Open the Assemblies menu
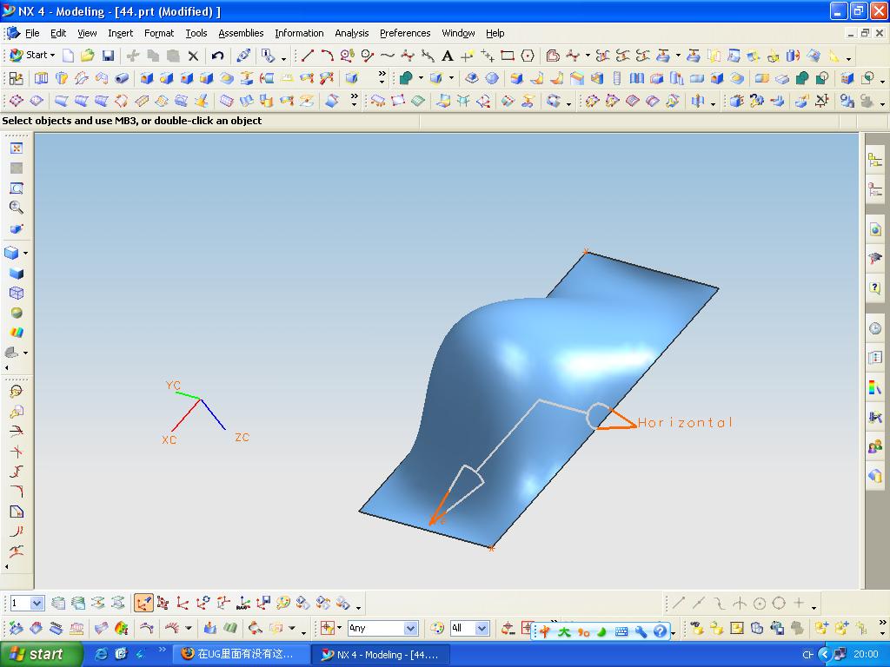 tap(241, 33)
